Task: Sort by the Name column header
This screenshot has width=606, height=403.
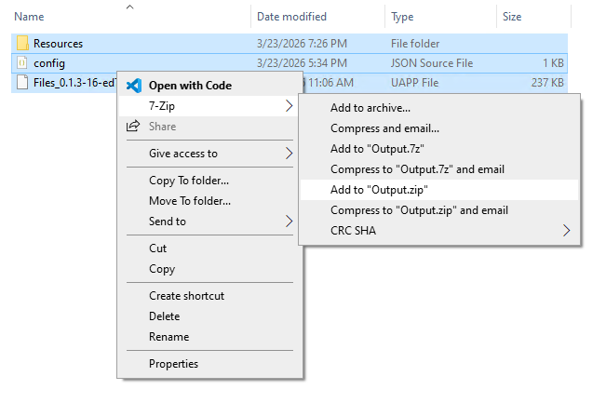Action: [x=30, y=17]
